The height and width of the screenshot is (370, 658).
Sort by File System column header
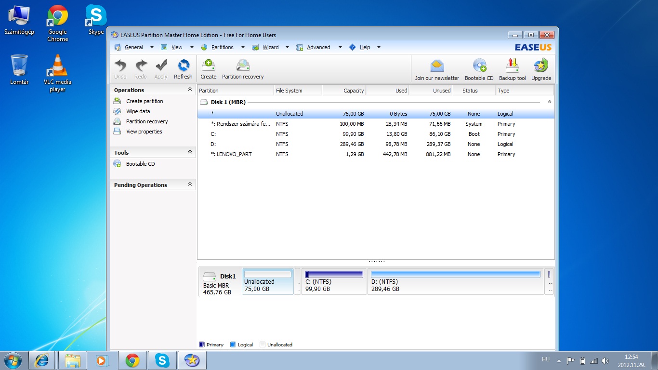coord(298,91)
